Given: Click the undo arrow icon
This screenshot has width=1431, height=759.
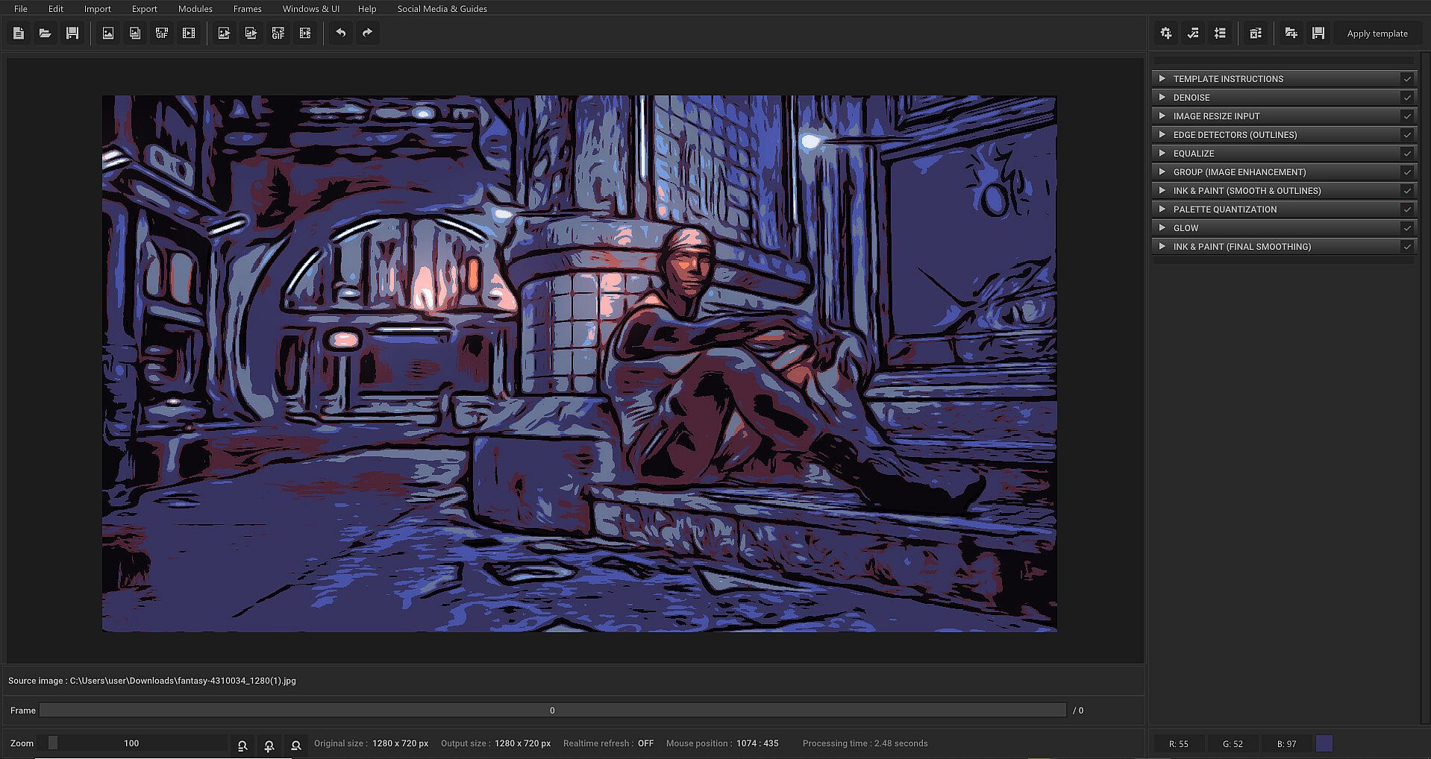Looking at the screenshot, I should (341, 34).
